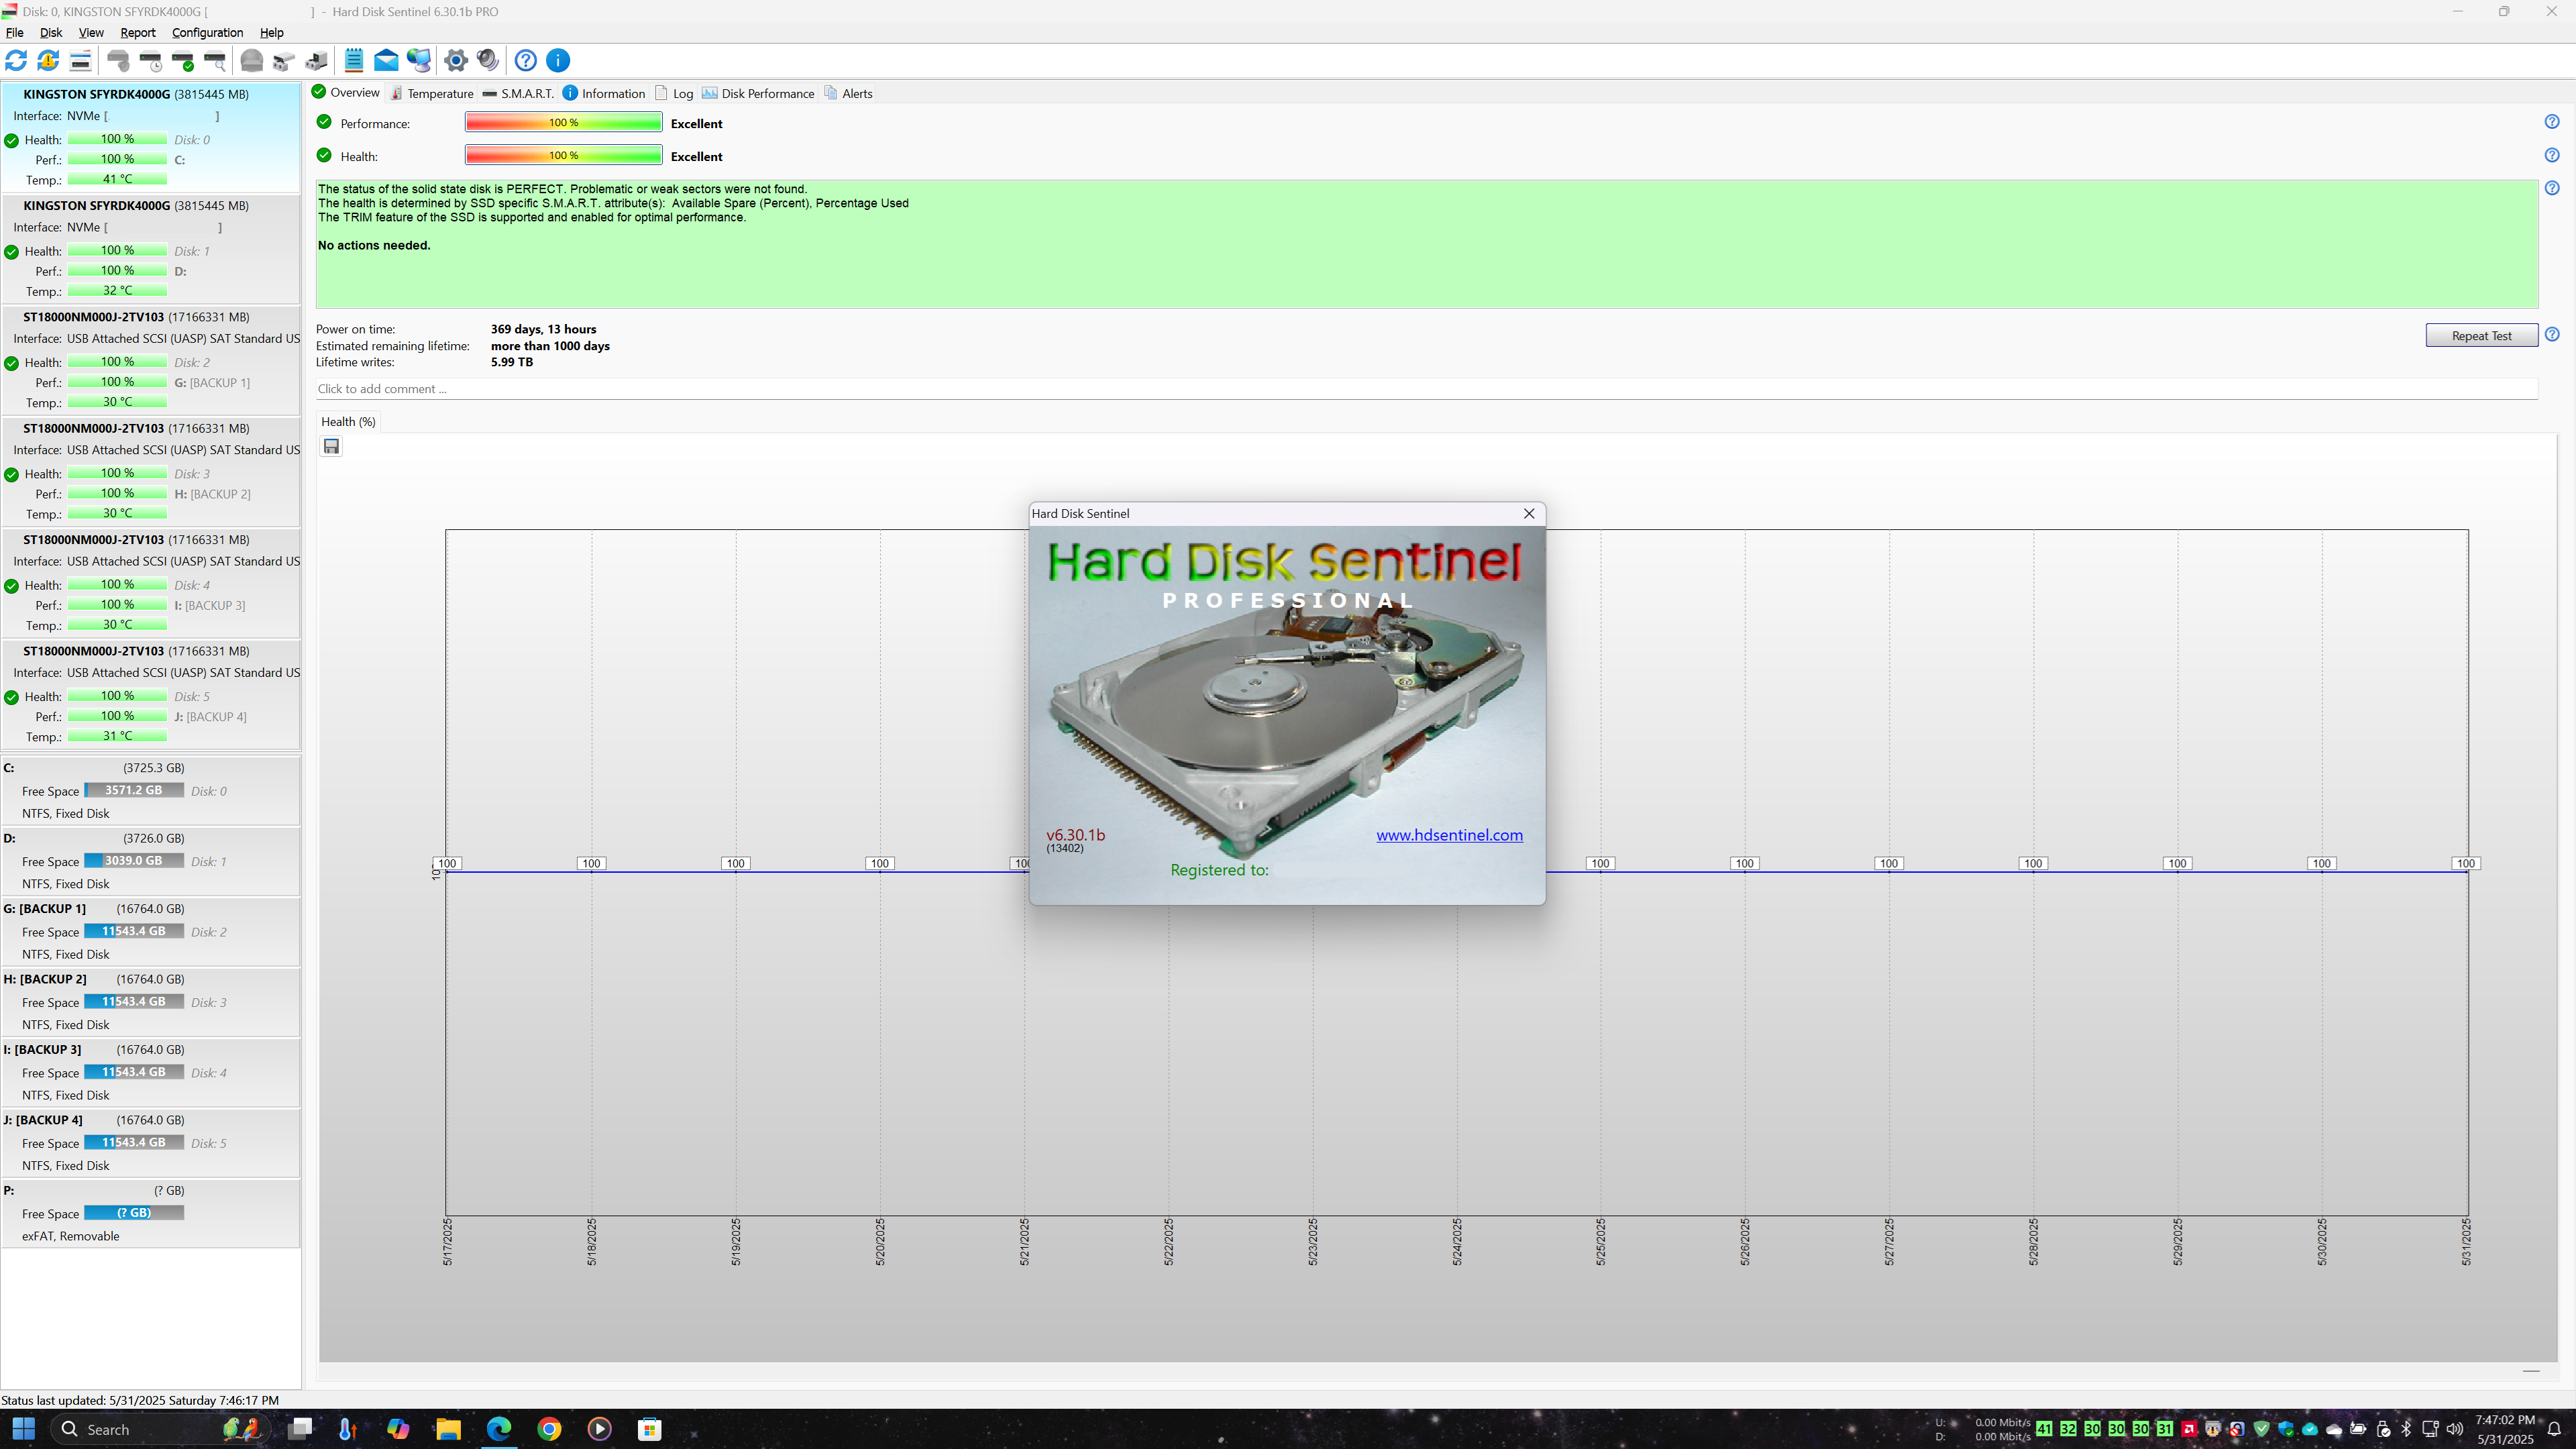This screenshot has width=2576, height=1449.
Task: Switch to the Alerts tab
Action: (x=848, y=93)
